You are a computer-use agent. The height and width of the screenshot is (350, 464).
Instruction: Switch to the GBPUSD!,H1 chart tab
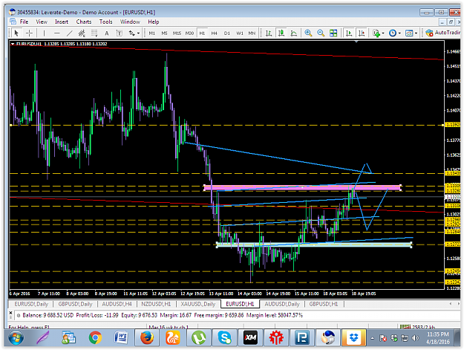point(324,304)
